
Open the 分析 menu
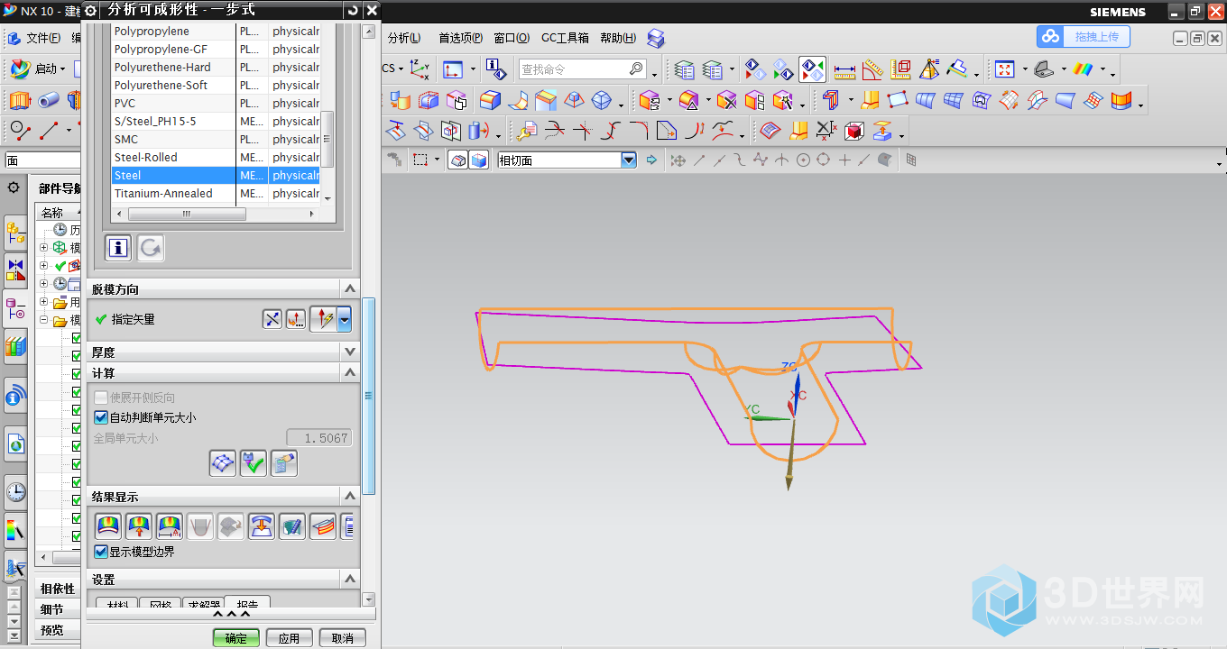tap(404, 38)
